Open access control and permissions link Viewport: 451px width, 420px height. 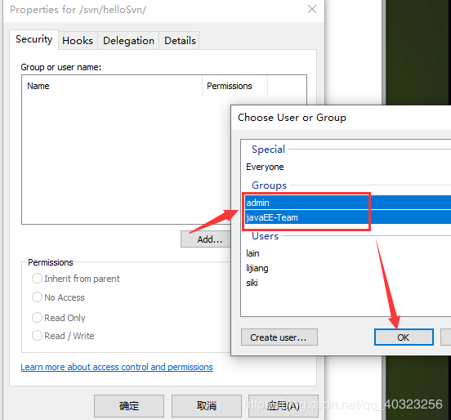[x=117, y=367]
